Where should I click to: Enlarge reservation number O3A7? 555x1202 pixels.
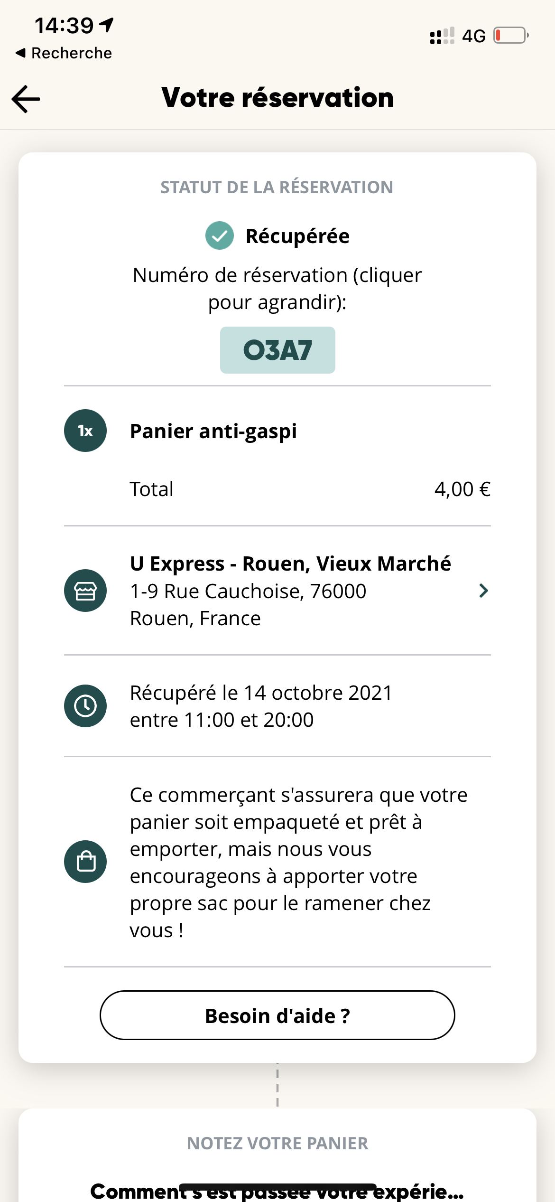(277, 350)
